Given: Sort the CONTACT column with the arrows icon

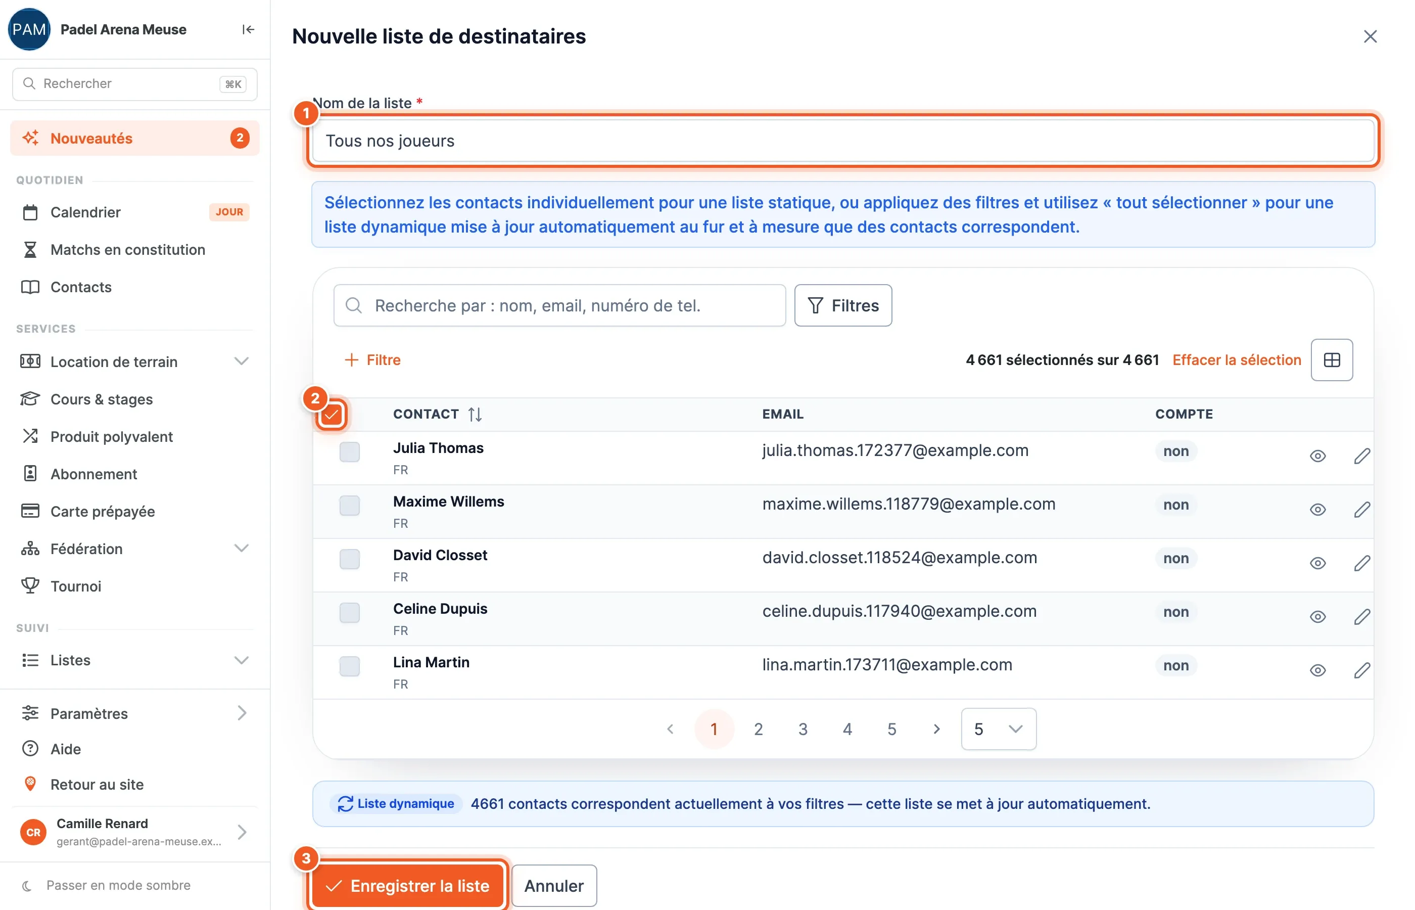Looking at the screenshot, I should coord(475,414).
